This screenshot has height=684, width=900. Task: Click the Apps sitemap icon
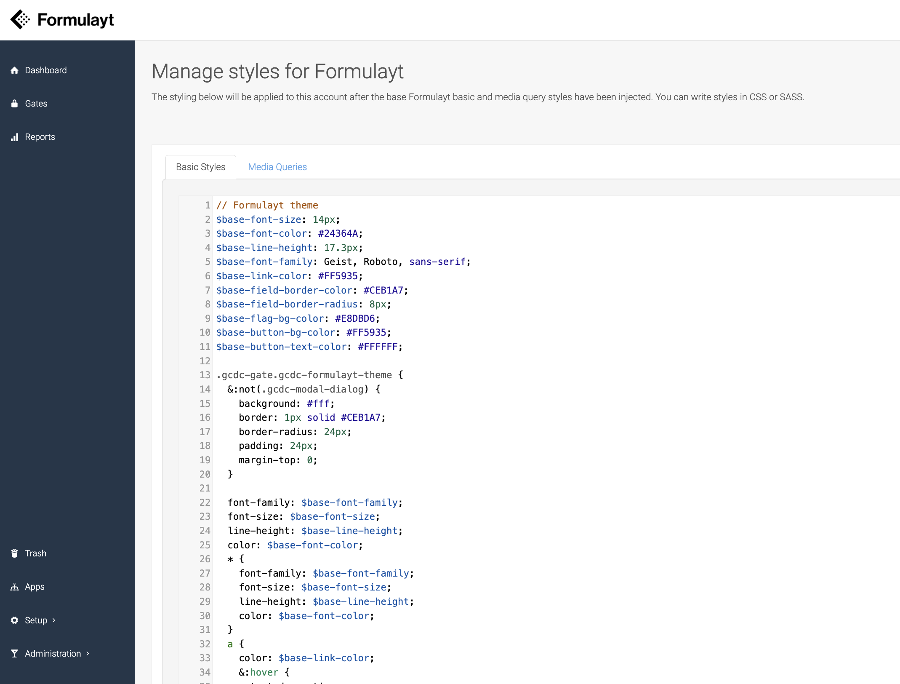(x=15, y=587)
